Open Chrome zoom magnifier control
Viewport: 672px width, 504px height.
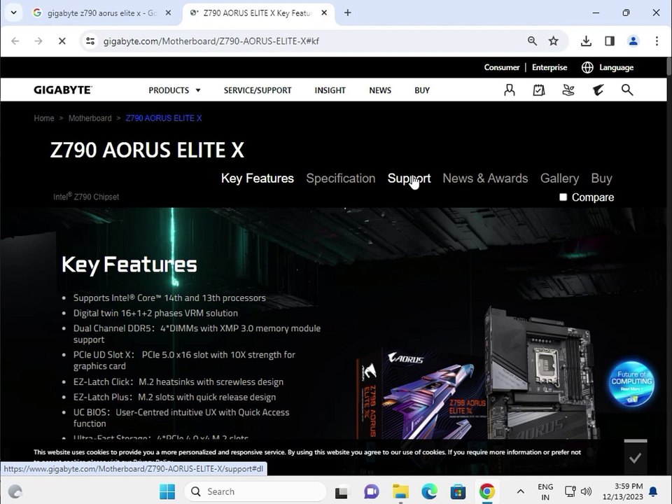[532, 41]
